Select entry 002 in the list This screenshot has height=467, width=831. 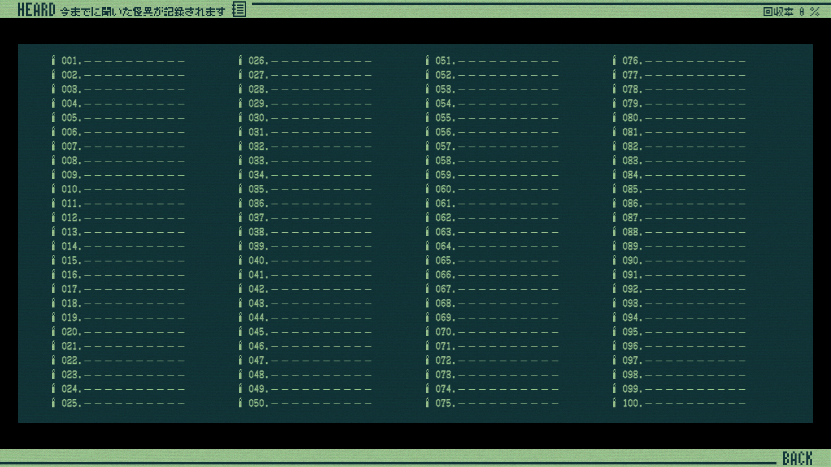tap(118, 75)
